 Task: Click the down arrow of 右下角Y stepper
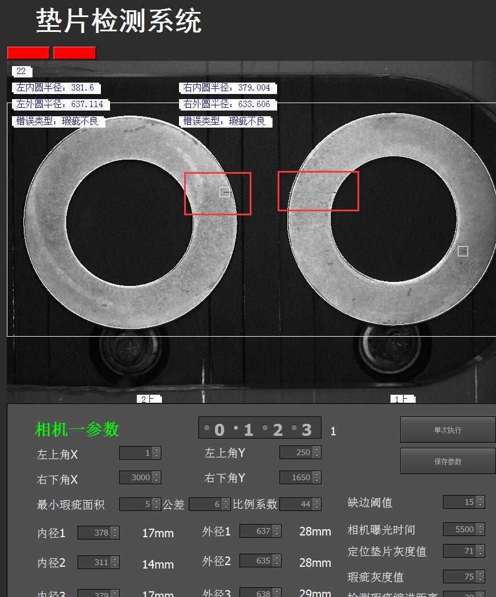tap(316, 480)
